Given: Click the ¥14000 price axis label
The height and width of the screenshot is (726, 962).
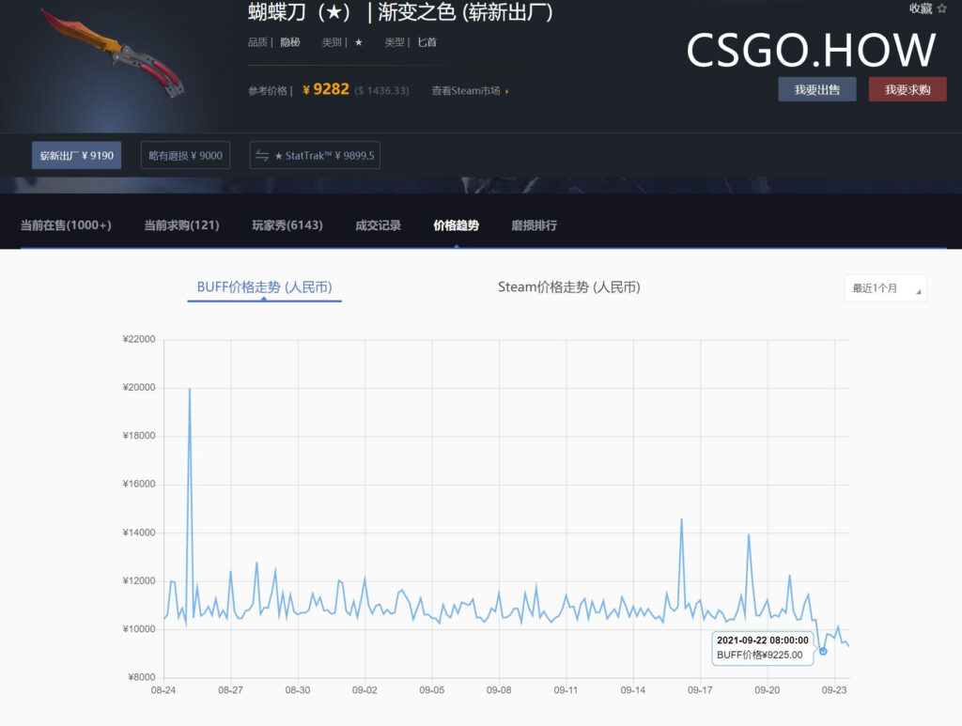Looking at the screenshot, I should pyautogui.click(x=139, y=533).
